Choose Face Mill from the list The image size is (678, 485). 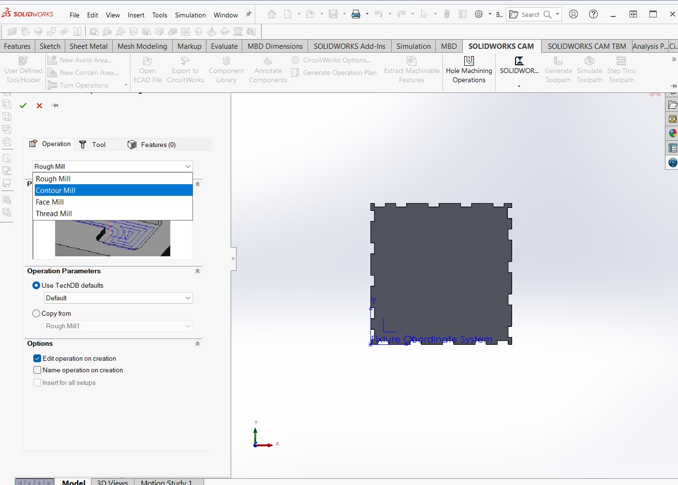114,202
